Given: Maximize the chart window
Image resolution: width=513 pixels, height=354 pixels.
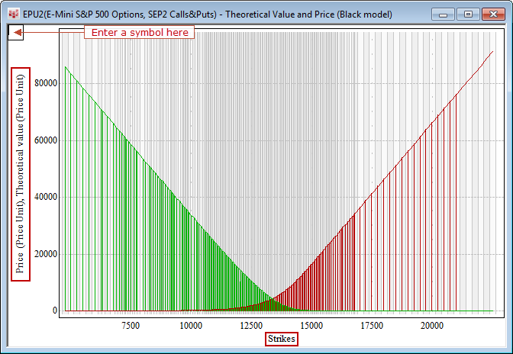Looking at the screenshot, I should click(x=468, y=14).
